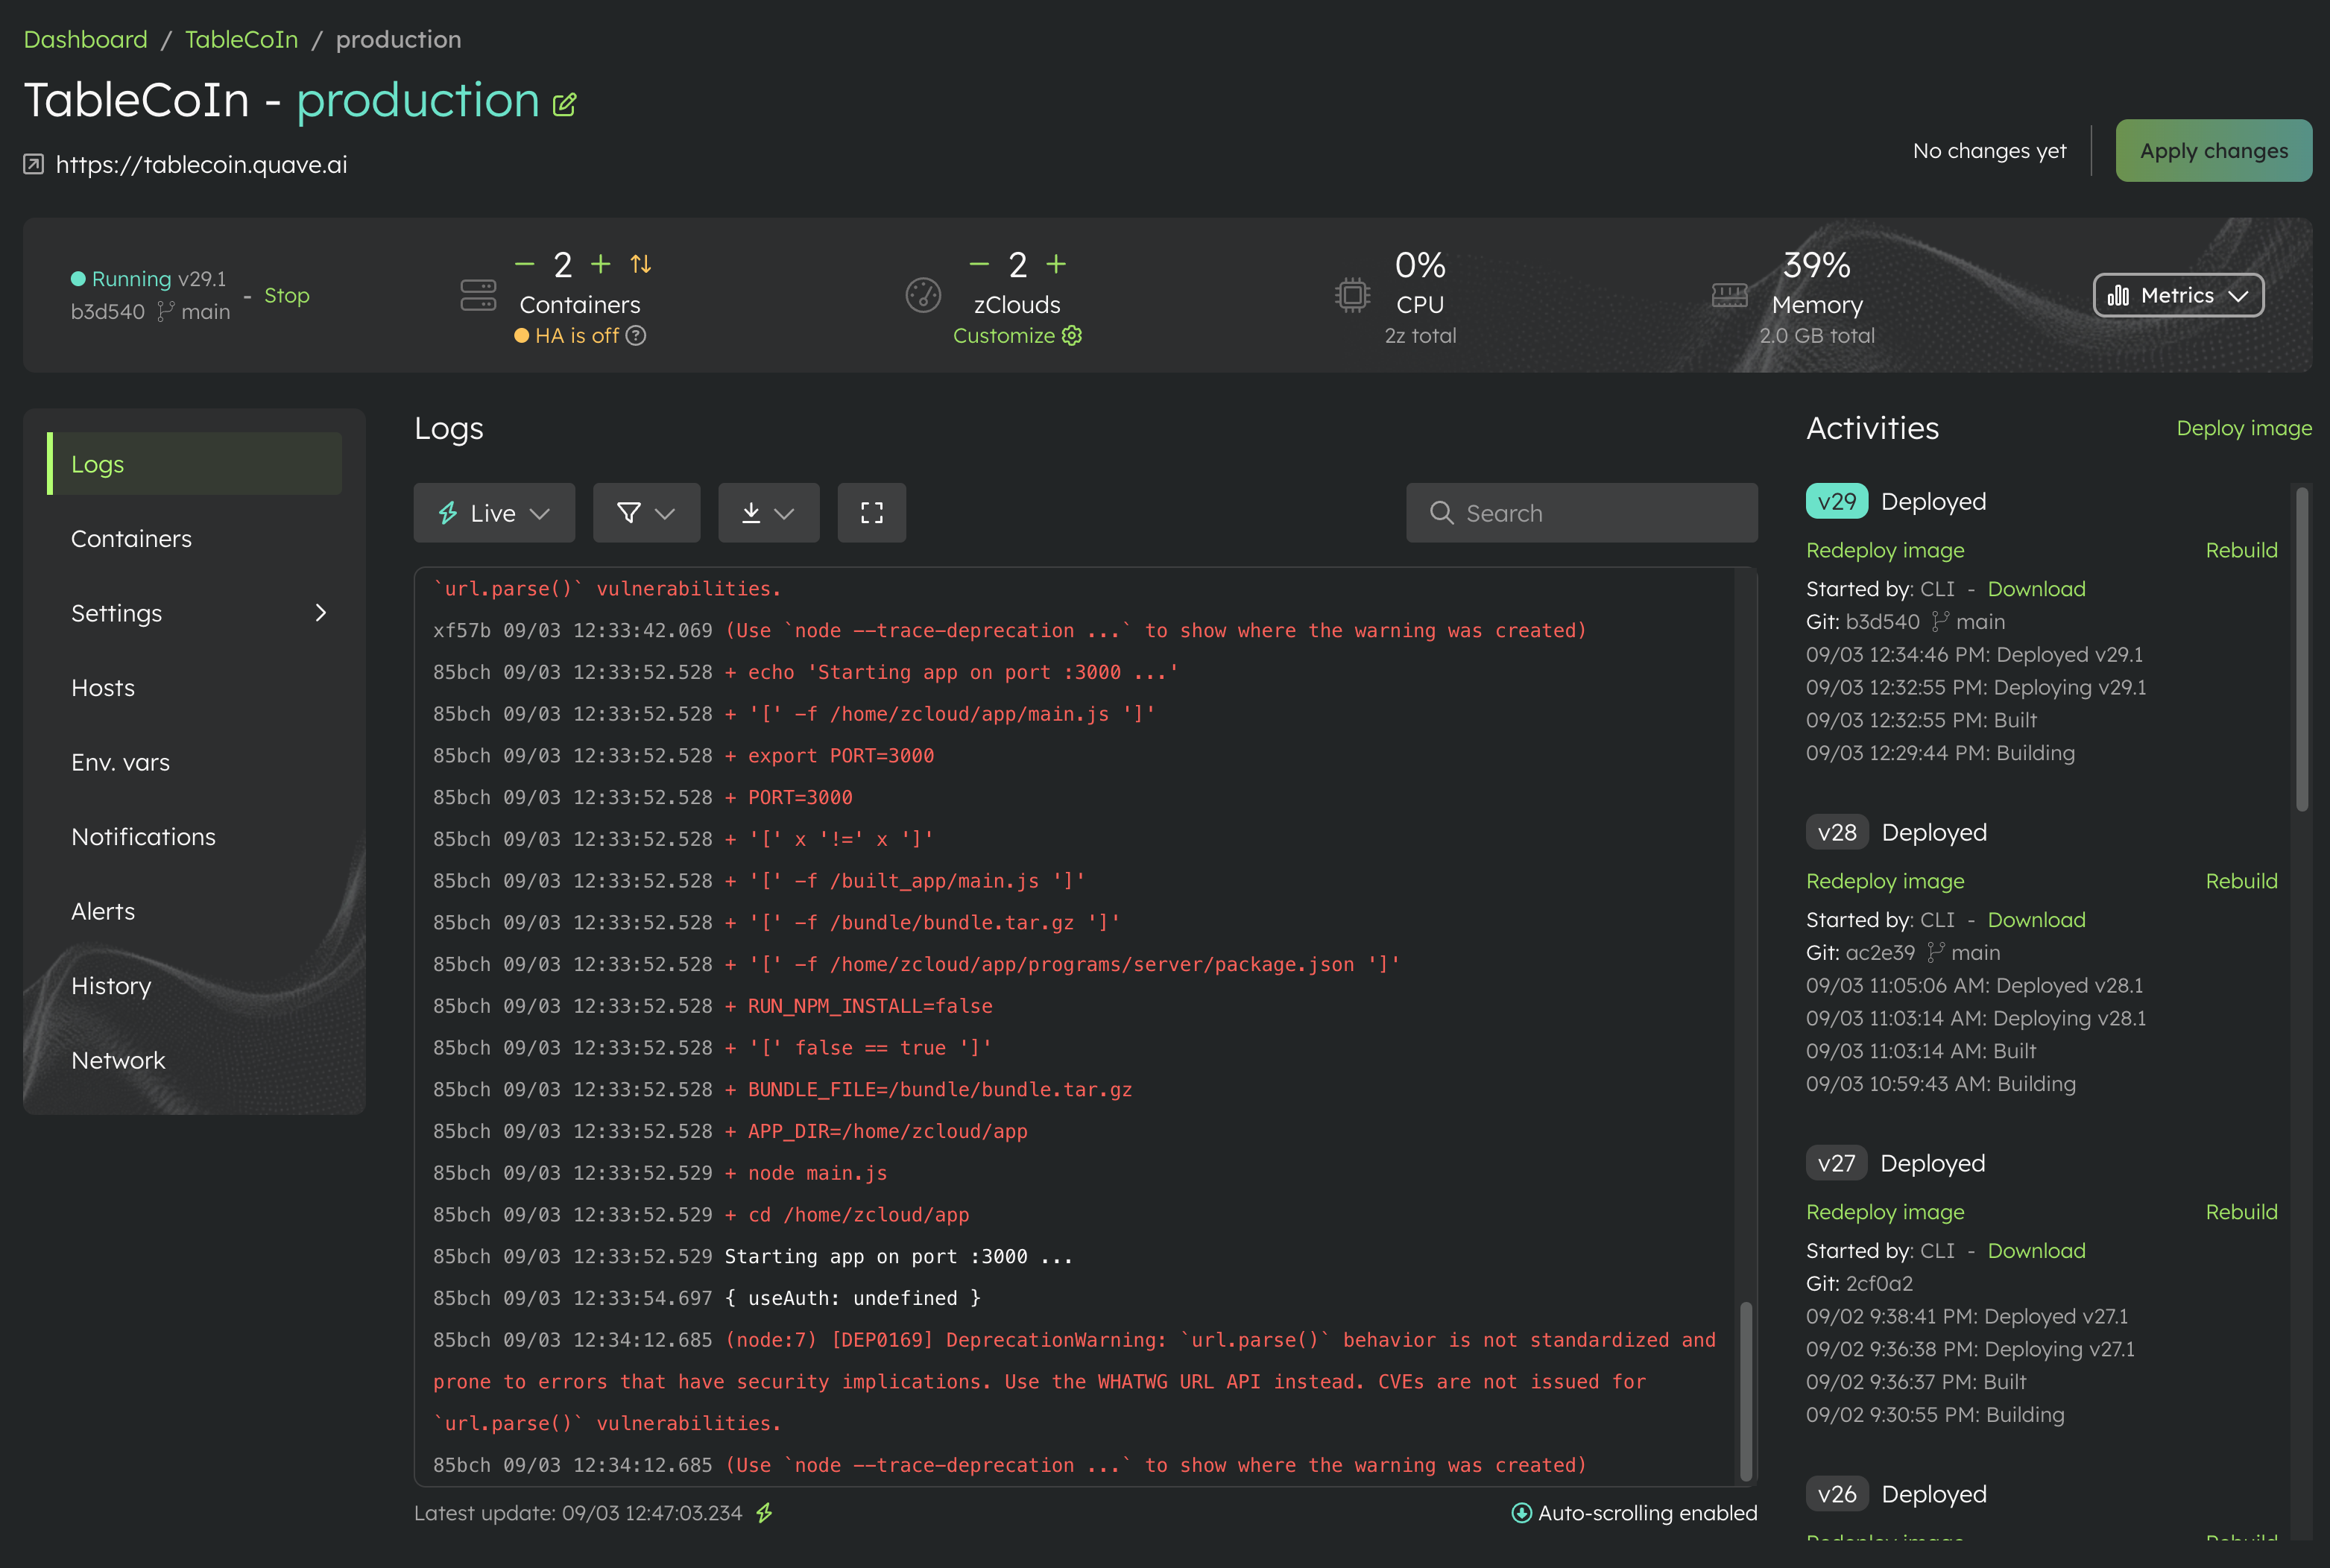Open Hosts in sidebar

click(x=103, y=688)
